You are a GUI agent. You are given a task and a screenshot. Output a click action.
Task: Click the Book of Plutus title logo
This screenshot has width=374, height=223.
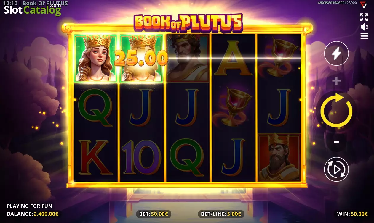point(188,23)
